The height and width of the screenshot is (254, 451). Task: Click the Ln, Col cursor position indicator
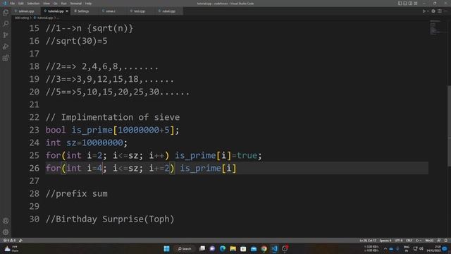point(368,240)
